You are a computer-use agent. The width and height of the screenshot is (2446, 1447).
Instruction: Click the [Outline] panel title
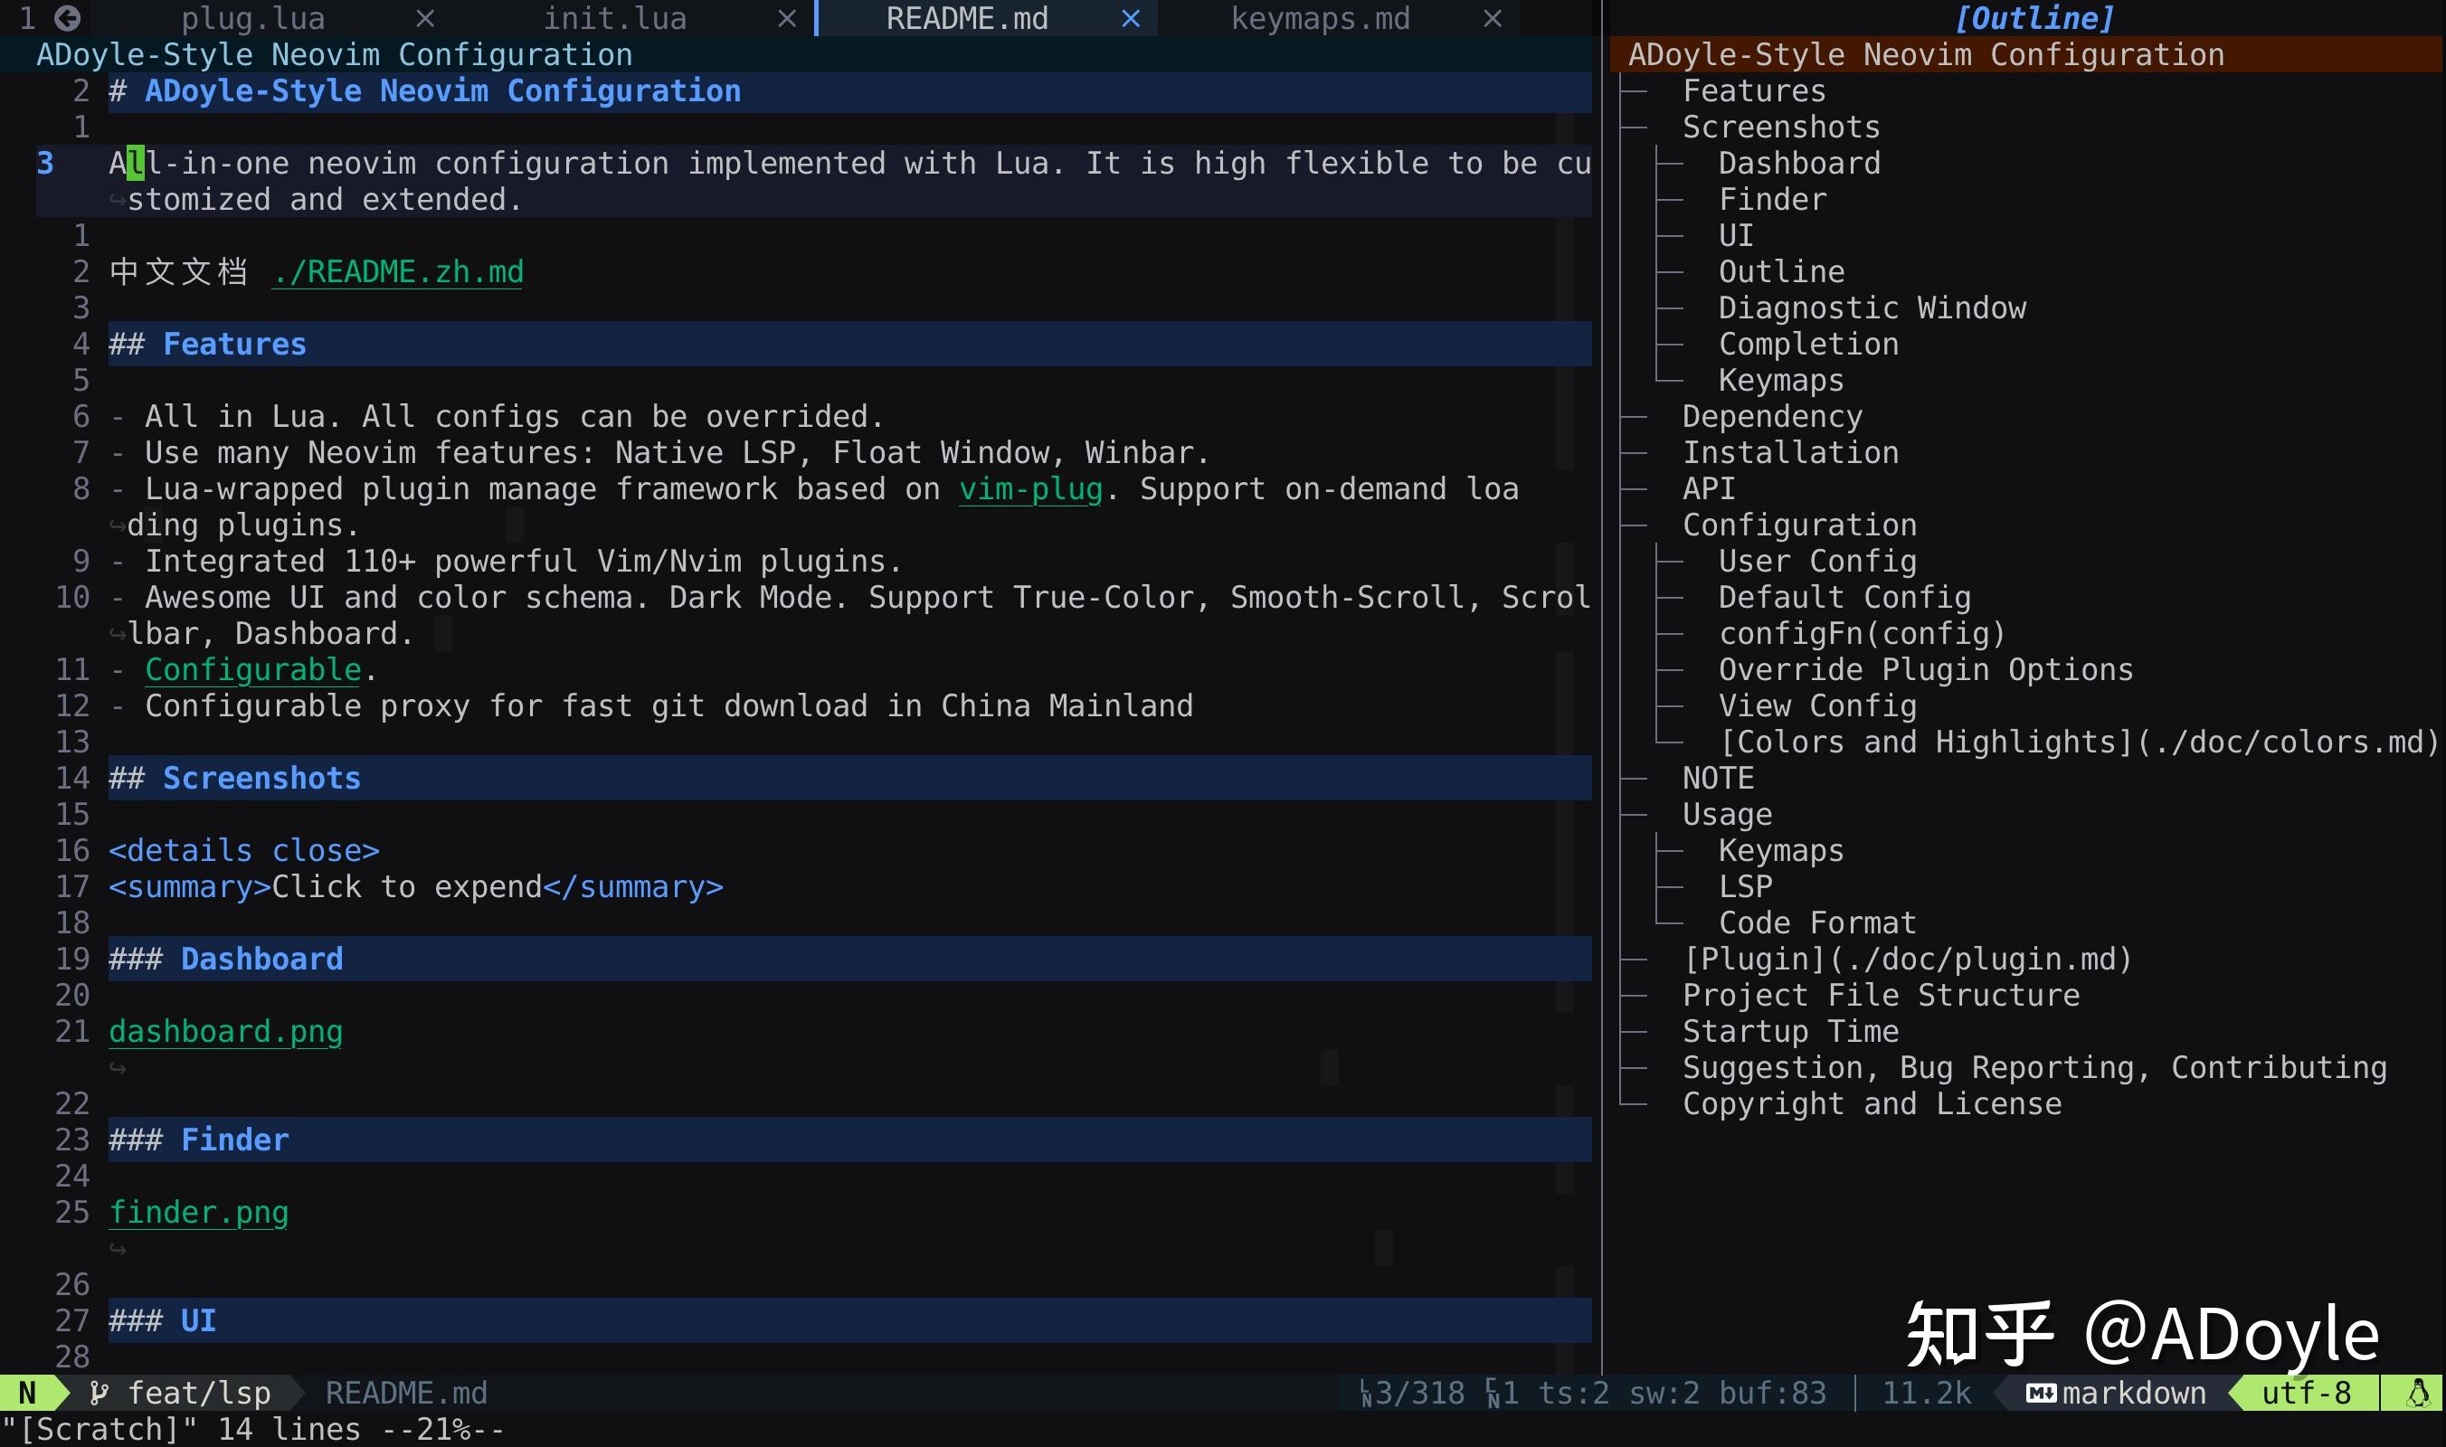tap(2034, 18)
